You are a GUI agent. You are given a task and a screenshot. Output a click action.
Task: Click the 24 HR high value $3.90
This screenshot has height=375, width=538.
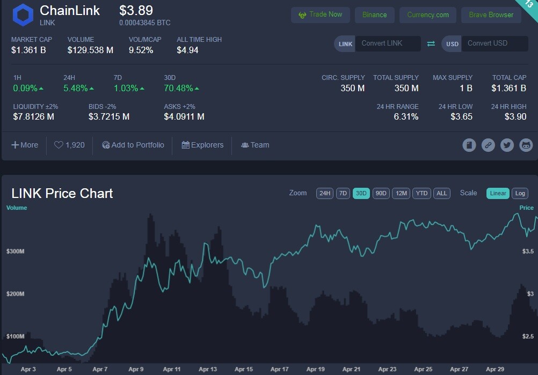pyautogui.click(x=515, y=116)
